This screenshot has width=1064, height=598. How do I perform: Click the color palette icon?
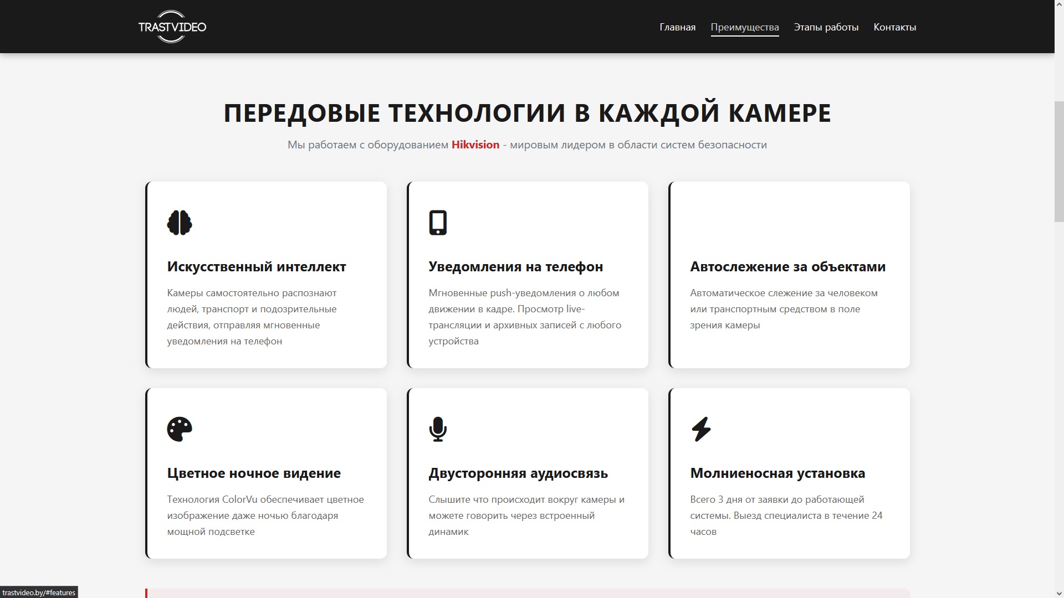tap(180, 429)
